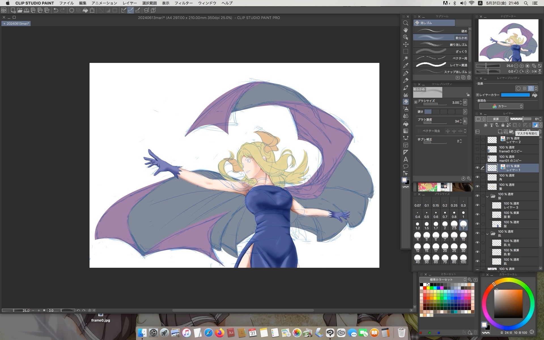Click the layer opacity slider

(x=520, y=119)
